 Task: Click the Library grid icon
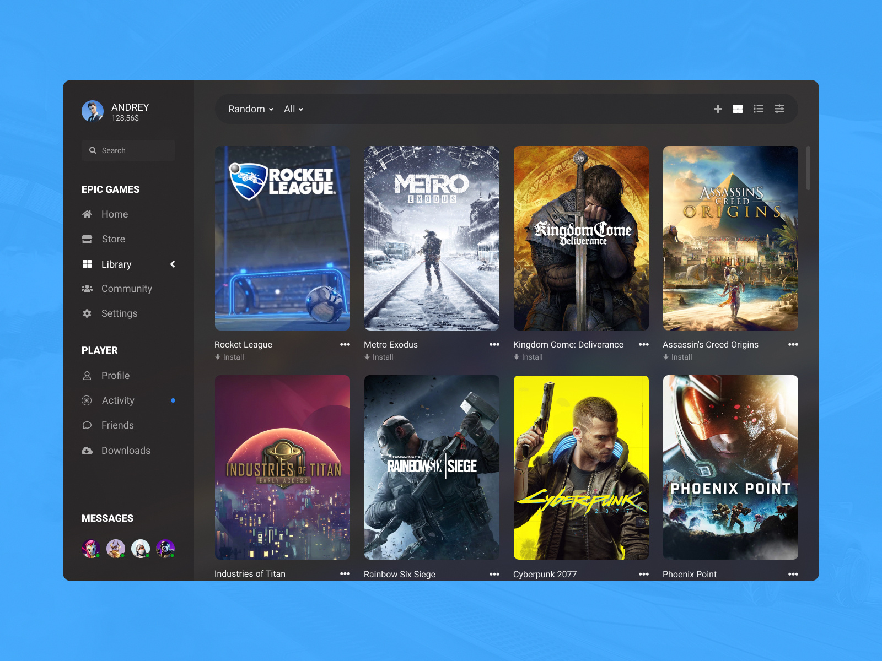[87, 264]
